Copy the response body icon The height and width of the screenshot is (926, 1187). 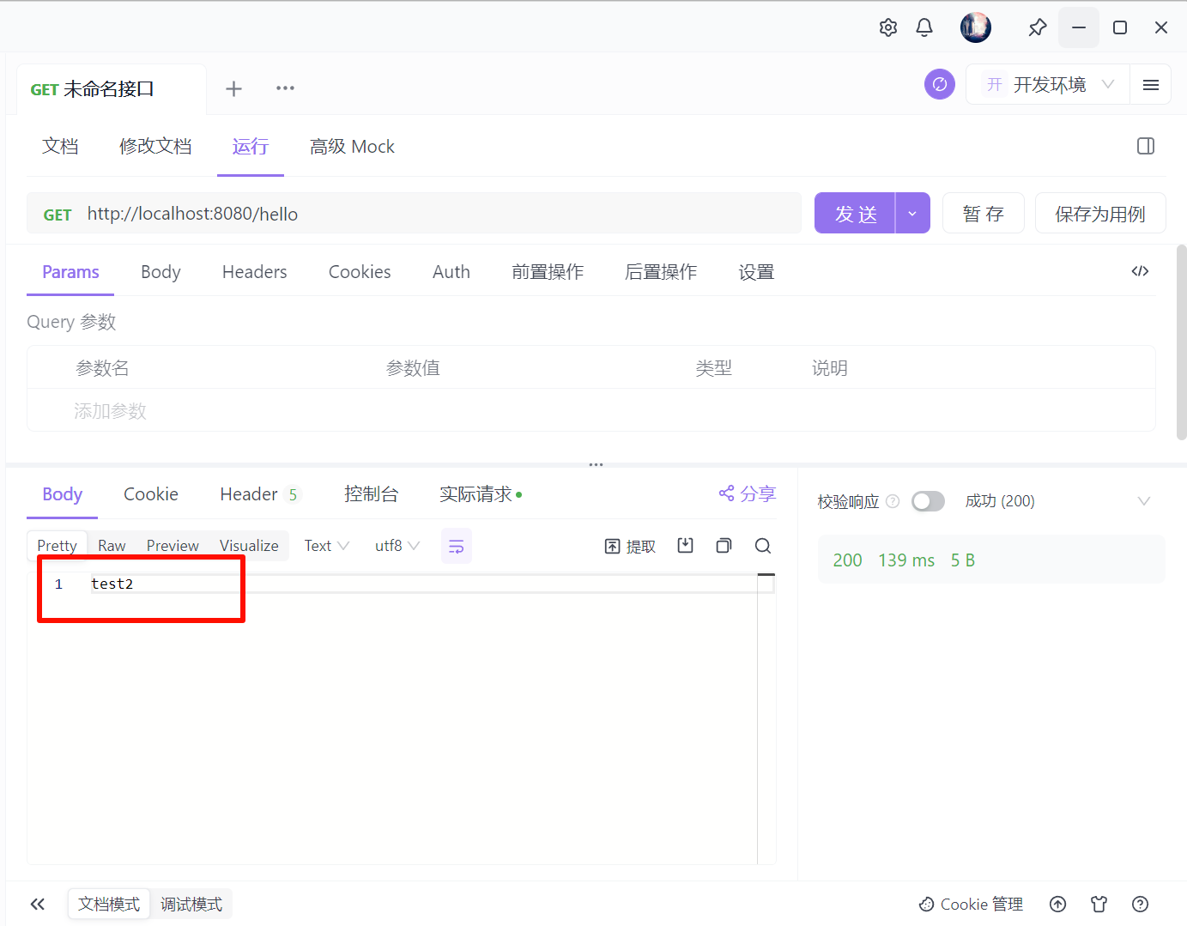tap(724, 545)
